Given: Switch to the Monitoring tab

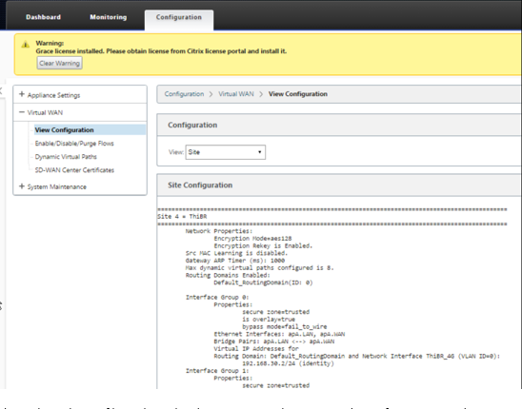Looking at the screenshot, I should point(109,17).
